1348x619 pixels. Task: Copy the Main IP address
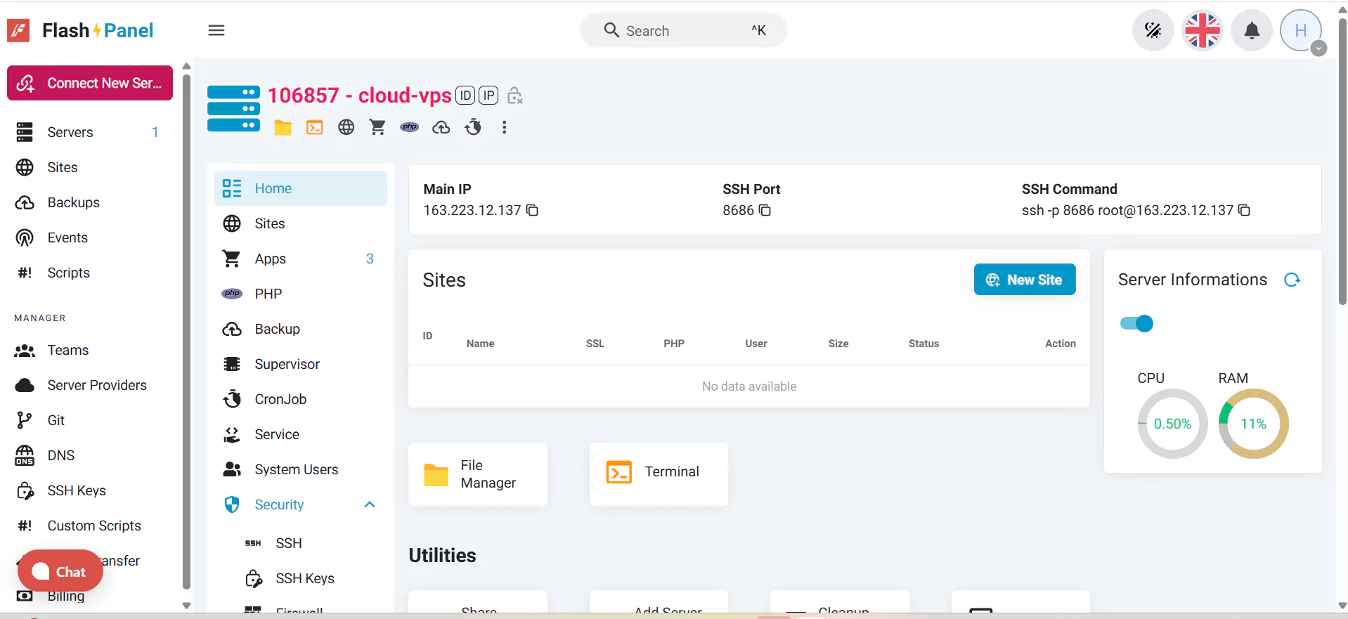[x=533, y=210]
